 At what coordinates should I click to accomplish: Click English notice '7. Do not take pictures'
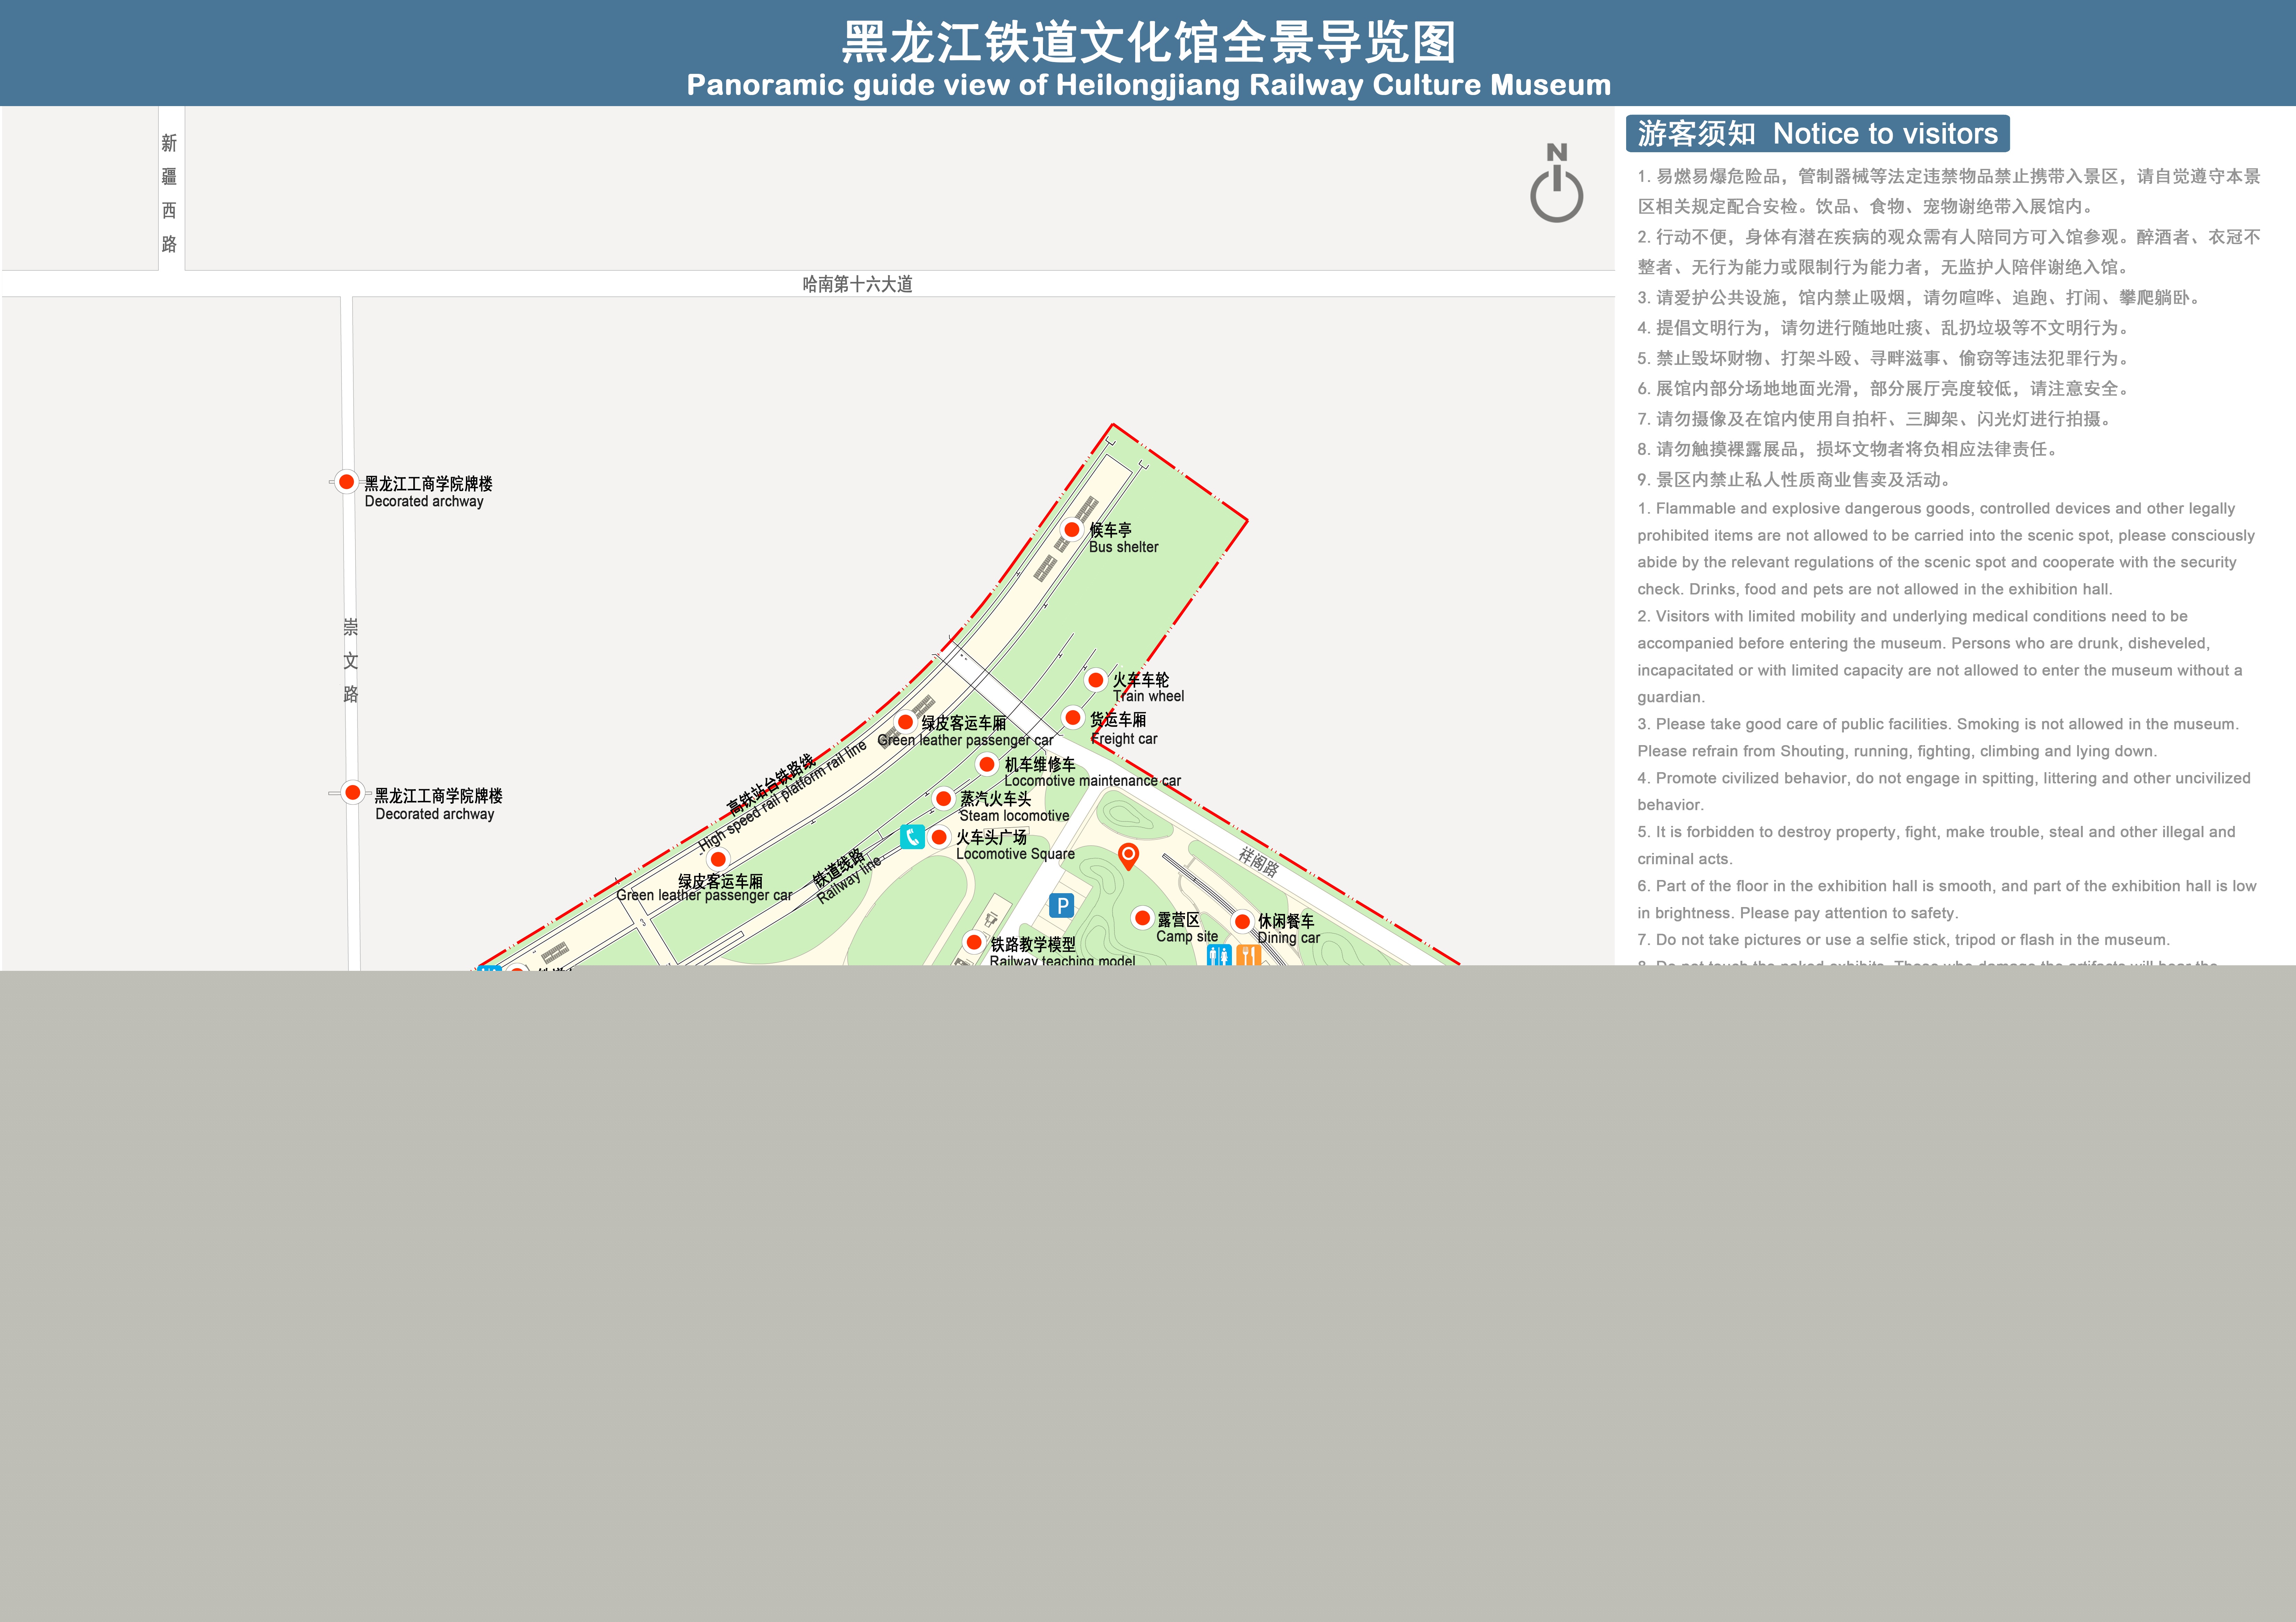1903,940
